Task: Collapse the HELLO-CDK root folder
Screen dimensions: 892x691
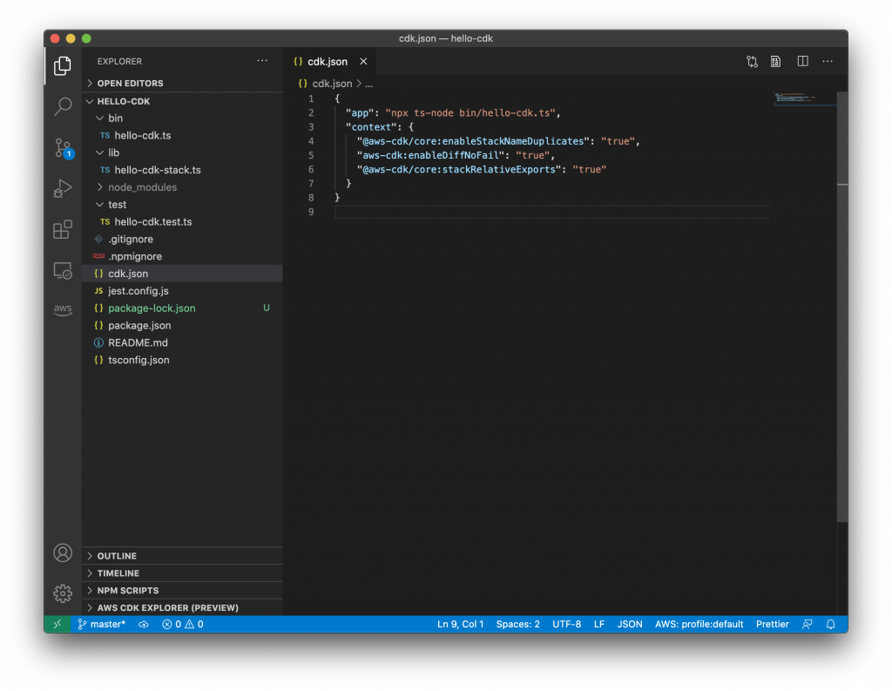Action: click(183, 101)
